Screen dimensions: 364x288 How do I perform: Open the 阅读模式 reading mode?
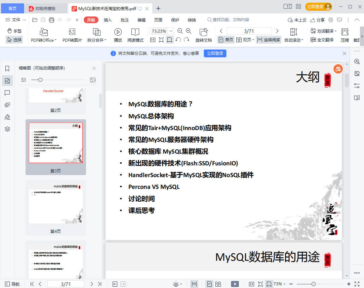135,35
